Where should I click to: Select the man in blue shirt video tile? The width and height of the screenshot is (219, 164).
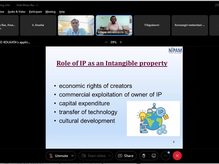click(76, 25)
